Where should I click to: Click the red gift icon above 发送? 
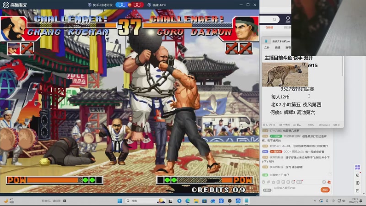(x=329, y=182)
